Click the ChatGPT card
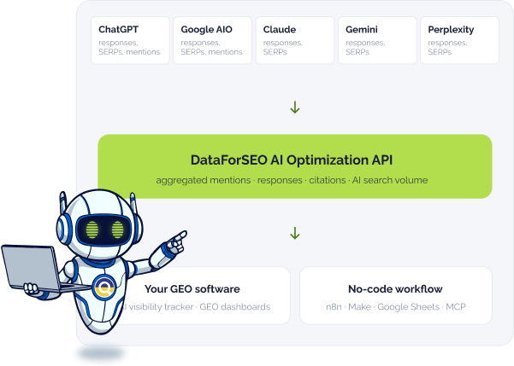The width and height of the screenshot is (514, 366). point(130,40)
